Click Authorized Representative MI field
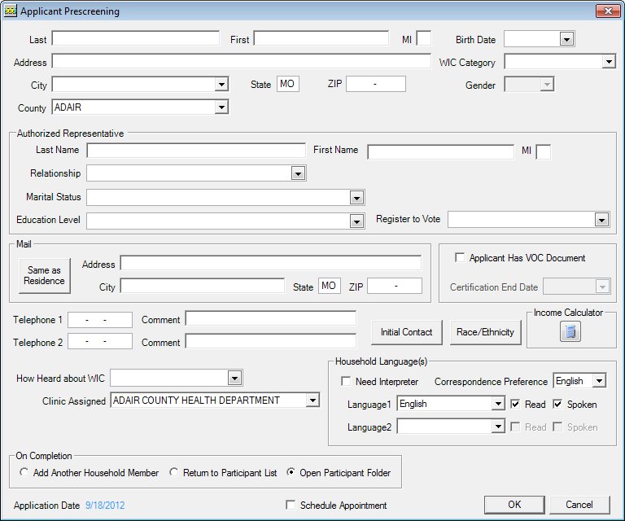The width and height of the screenshot is (625, 521). (544, 152)
